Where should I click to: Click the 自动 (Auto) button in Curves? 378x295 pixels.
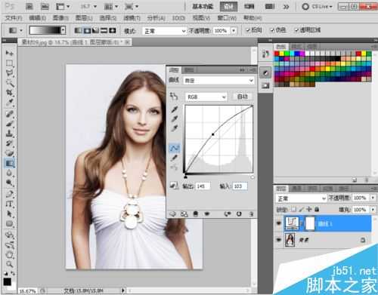tap(242, 97)
